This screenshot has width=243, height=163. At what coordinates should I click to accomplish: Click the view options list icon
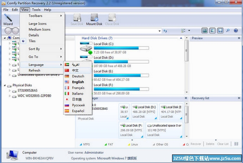tap(183, 30)
